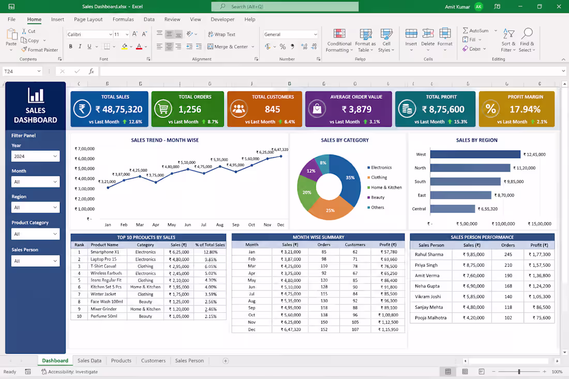Expand the Name Box dropdown arrow
569x379 pixels.
(x=39, y=71)
